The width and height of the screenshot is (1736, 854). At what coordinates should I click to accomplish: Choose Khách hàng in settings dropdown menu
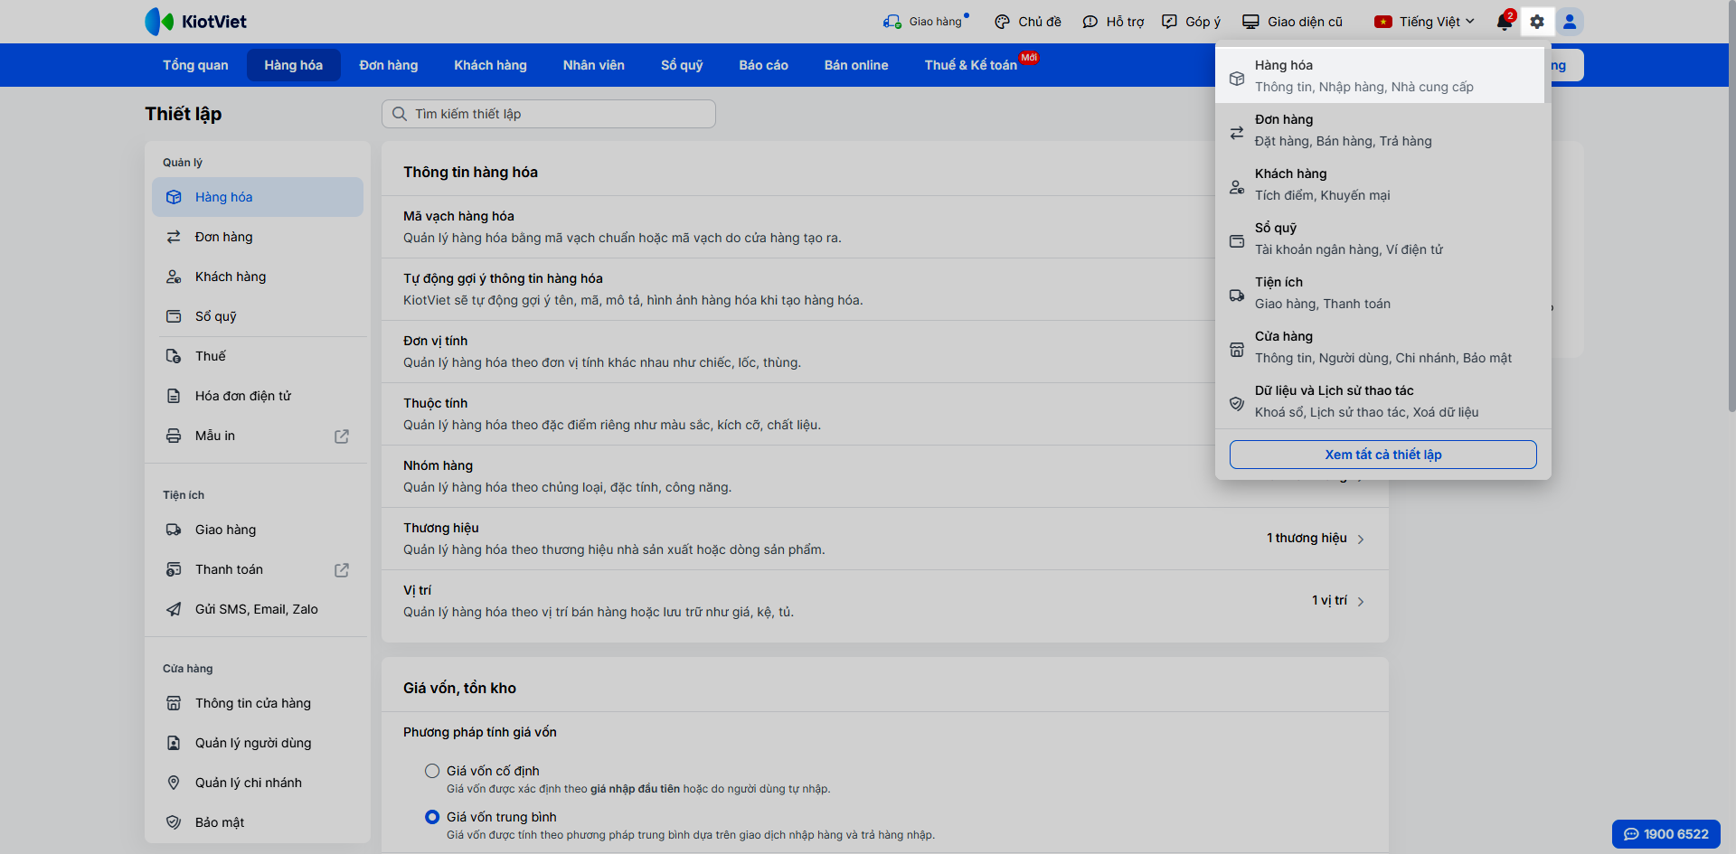[x=1380, y=184]
